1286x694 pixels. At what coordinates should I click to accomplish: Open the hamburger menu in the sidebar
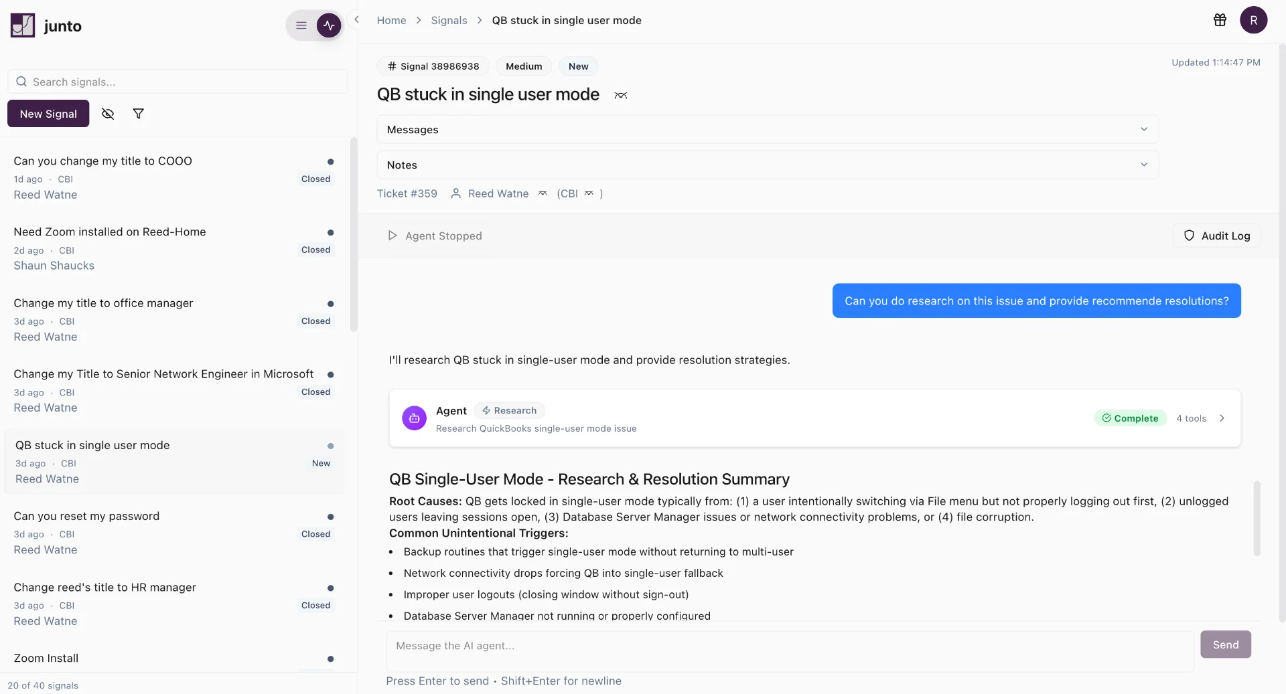click(301, 25)
